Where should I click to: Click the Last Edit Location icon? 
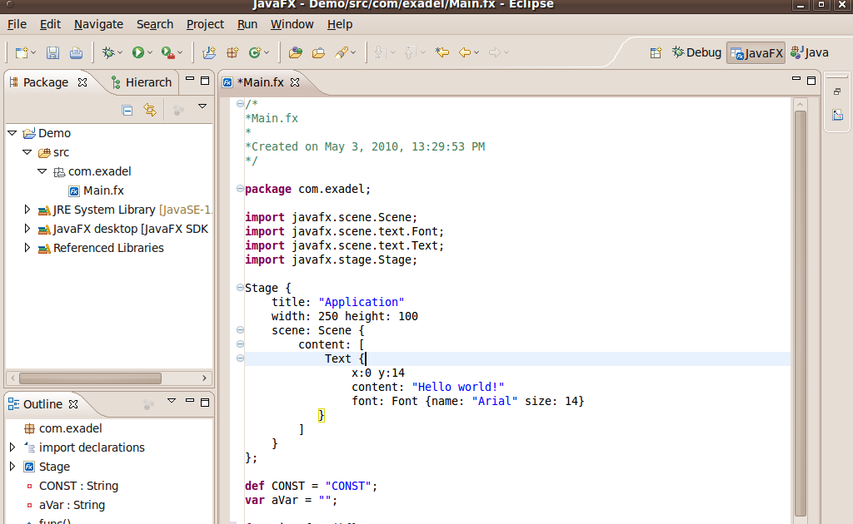pyautogui.click(x=441, y=52)
